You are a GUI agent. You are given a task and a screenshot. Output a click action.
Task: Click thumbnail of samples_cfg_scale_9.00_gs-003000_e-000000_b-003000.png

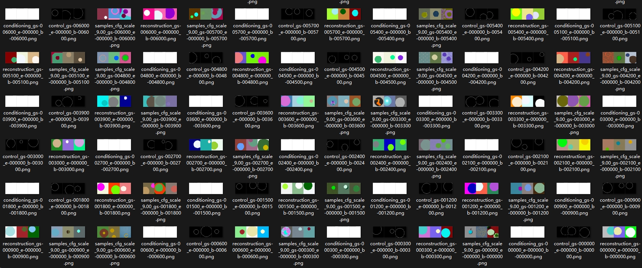tap(574, 101)
